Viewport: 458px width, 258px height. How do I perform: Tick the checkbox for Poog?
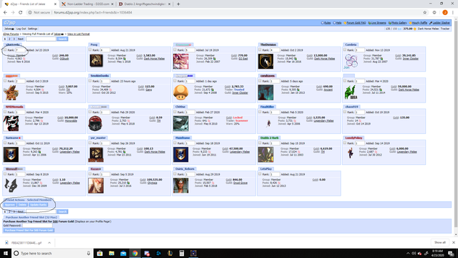[x=90, y=49]
